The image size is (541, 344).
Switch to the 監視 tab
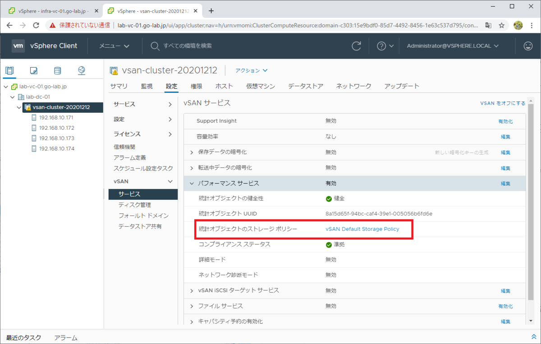click(147, 86)
